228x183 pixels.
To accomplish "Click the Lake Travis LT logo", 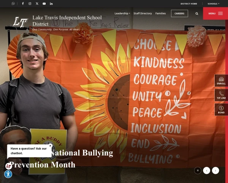I will 21,22.
